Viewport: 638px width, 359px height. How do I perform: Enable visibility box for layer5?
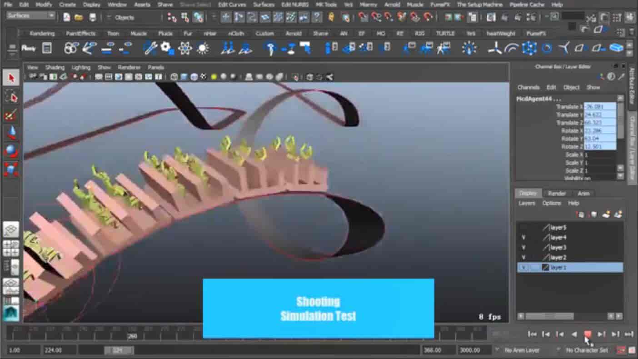[523, 228]
